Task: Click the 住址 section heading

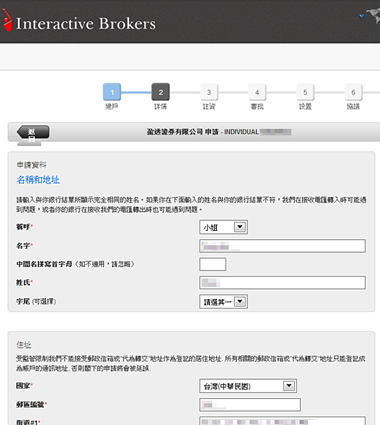Action: click(24, 345)
